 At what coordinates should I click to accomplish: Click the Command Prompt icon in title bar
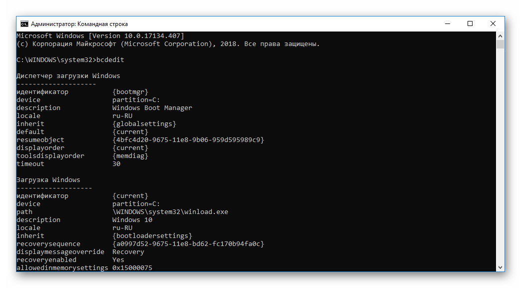pyautogui.click(x=24, y=23)
